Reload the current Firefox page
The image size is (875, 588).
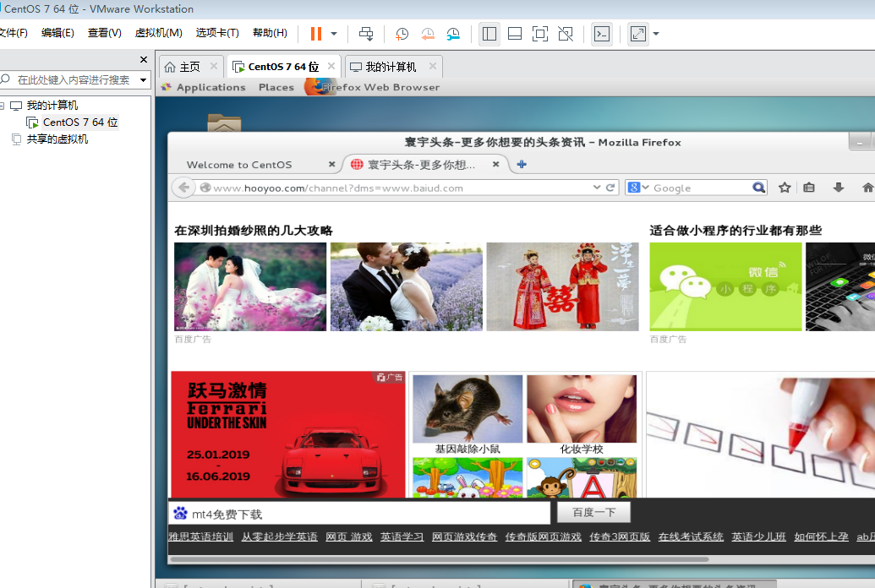[x=610, y=188]
